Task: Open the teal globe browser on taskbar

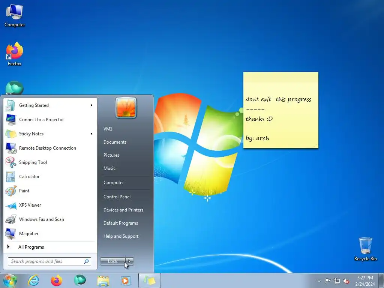Action: pyautogui.click(x=80, y=280)
